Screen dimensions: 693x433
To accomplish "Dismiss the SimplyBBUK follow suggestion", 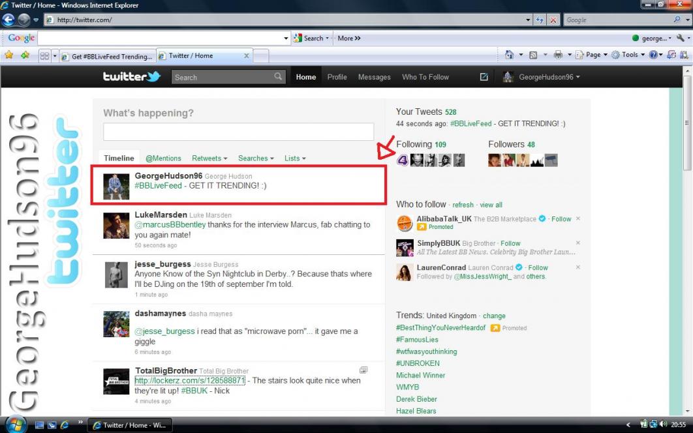I will pos(577,243).
